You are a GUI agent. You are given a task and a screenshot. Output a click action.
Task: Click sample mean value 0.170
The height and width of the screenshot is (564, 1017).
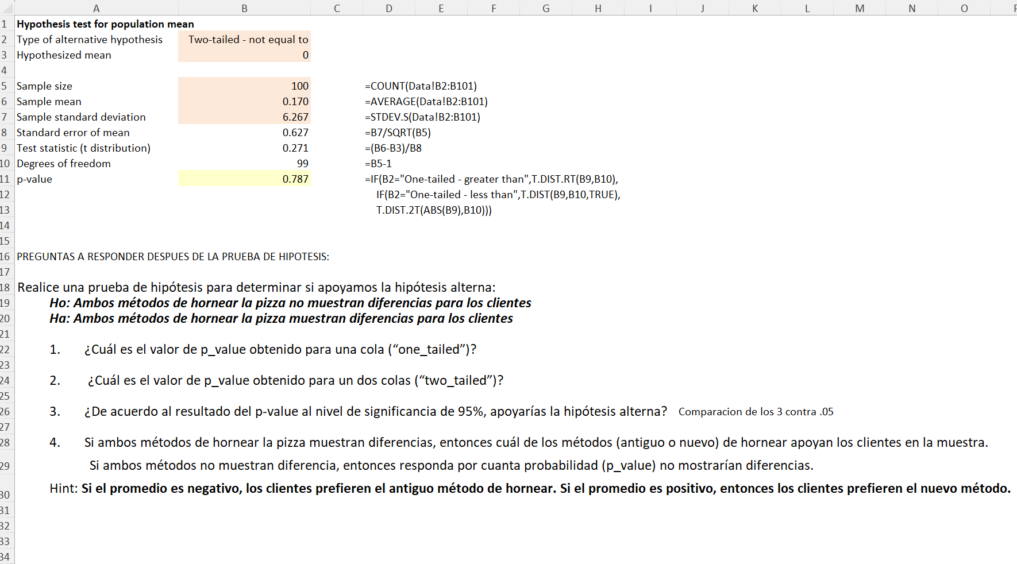pos(245,101)
